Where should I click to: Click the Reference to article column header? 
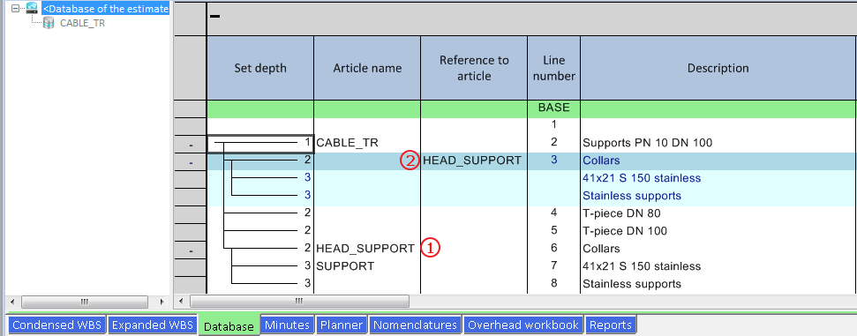[x=474, y=68]
